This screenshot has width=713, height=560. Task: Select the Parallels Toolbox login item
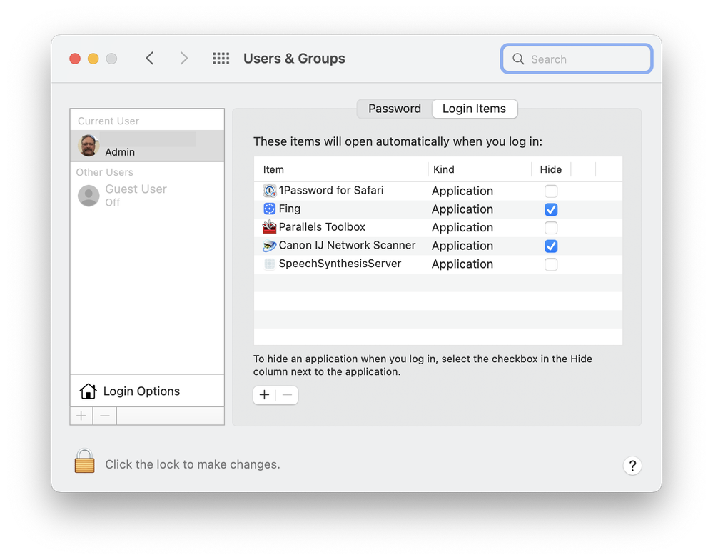(321, 227)
